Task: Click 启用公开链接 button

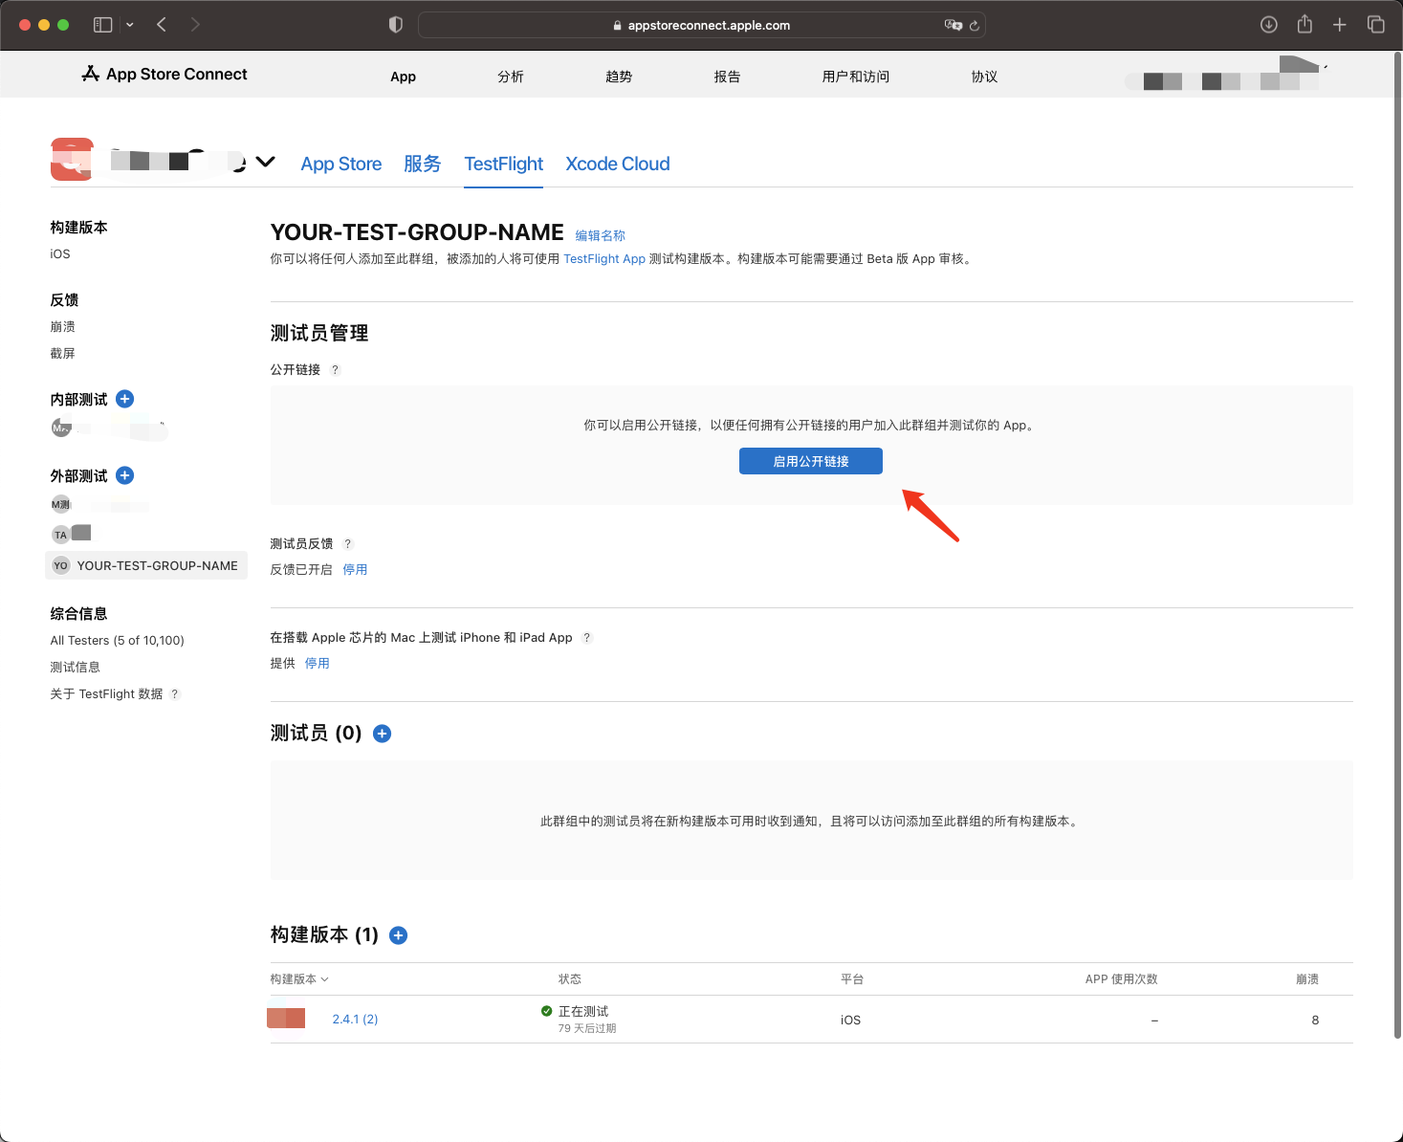Action: coord(811,461)
